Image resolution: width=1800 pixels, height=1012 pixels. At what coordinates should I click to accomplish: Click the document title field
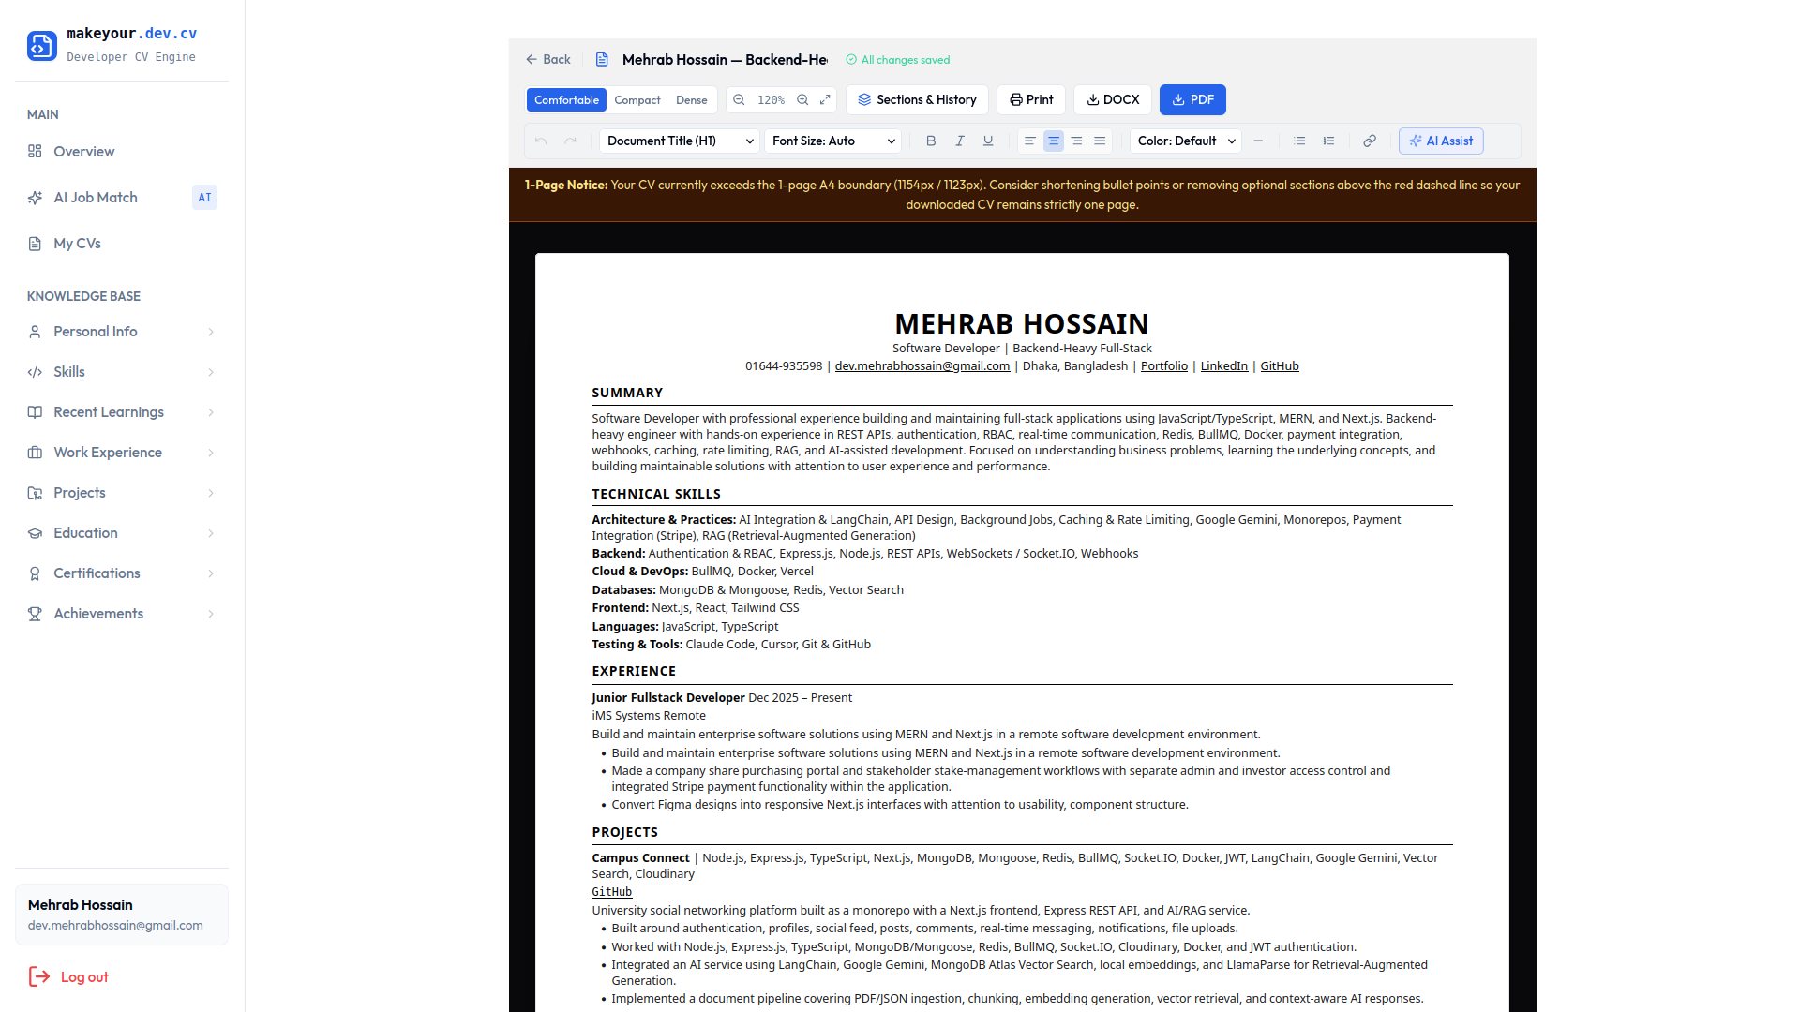[725, 59]
